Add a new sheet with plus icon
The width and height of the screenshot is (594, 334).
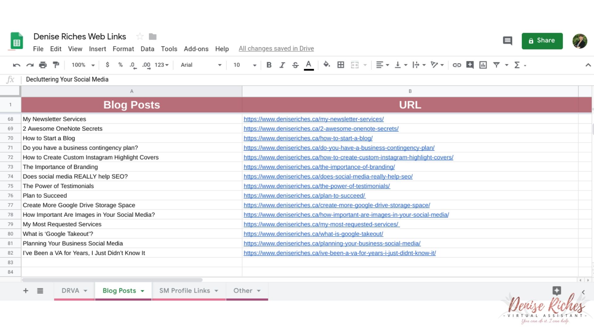[26, 291]
